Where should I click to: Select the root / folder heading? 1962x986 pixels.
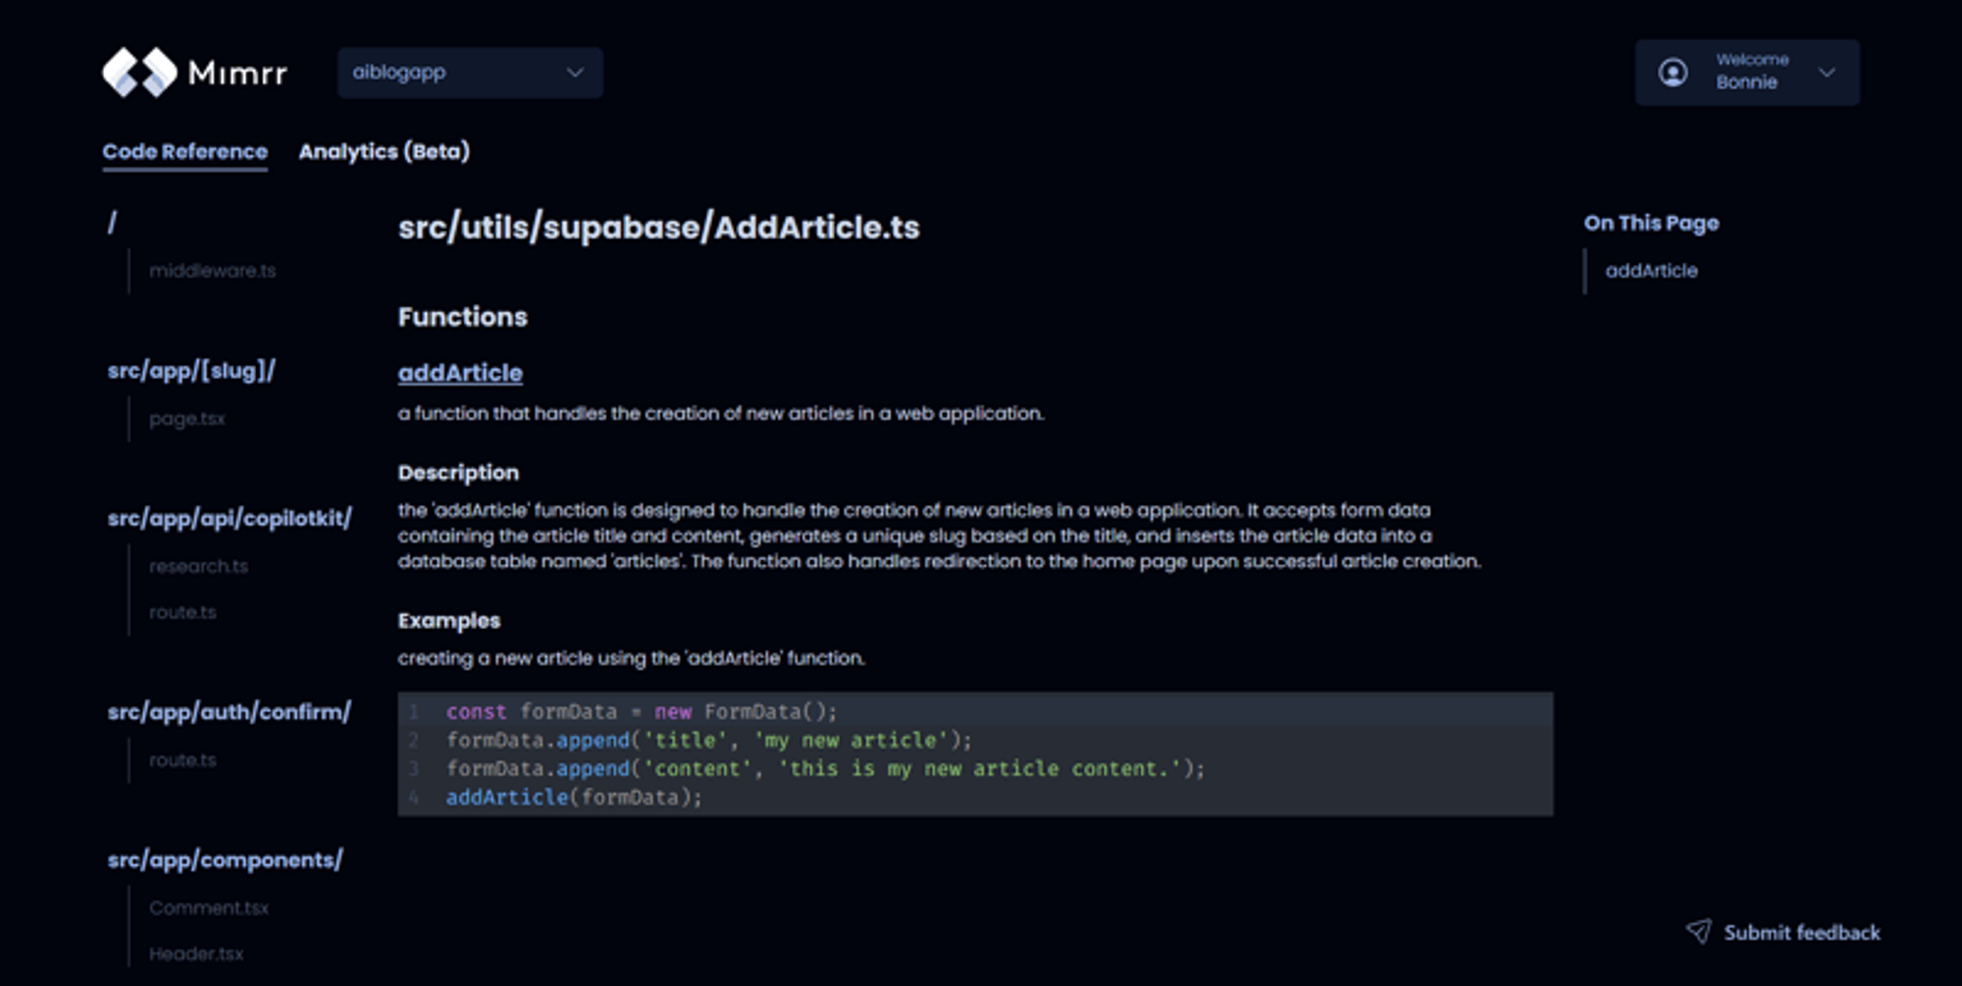[112, 224]
